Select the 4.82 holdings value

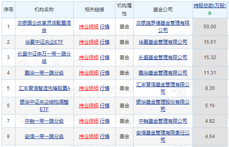(x=210, y=121)
